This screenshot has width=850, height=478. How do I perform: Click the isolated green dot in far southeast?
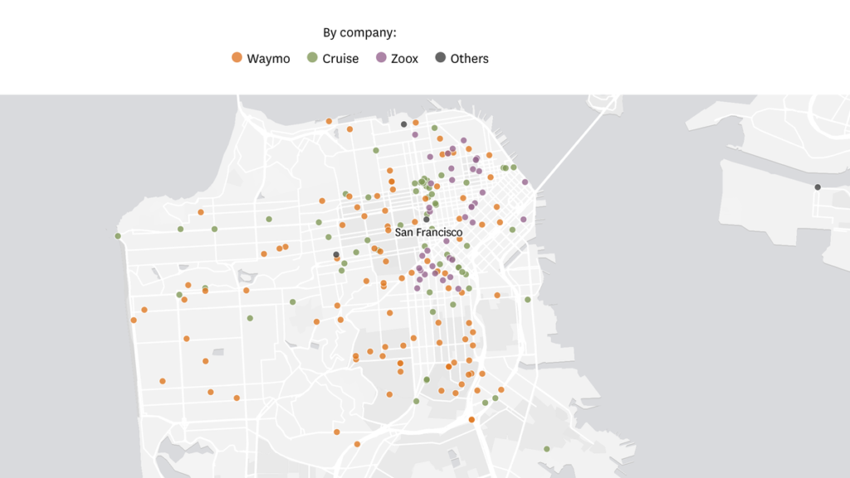[x=546, y=449]
